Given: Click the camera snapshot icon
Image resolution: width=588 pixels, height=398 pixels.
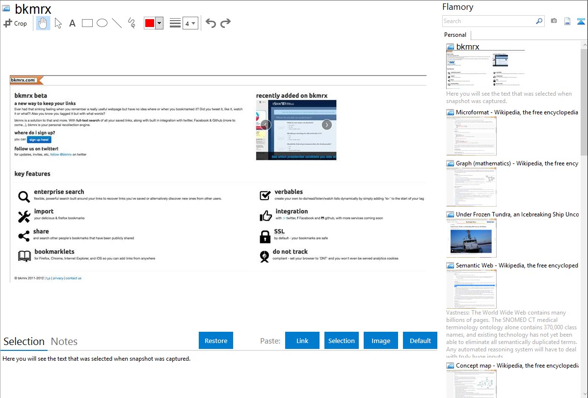Looking at the screenshot, I should 554,21.
